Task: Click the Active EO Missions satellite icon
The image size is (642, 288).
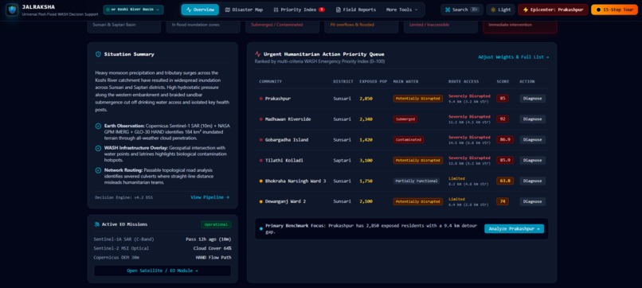Action: [x=97, y=224]
